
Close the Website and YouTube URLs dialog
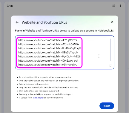112,22
